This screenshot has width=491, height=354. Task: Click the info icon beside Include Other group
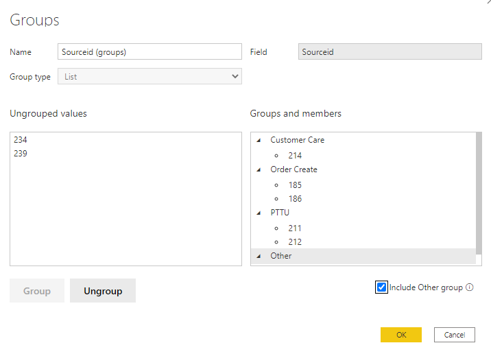coord(469,287)
